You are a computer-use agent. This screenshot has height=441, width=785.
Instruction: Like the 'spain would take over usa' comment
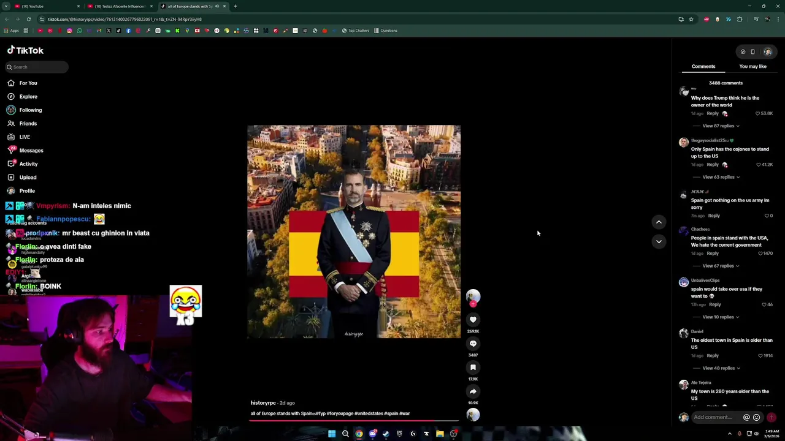click(x=764, y=304)
